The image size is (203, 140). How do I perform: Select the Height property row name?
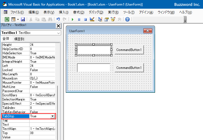click(16, 45)
